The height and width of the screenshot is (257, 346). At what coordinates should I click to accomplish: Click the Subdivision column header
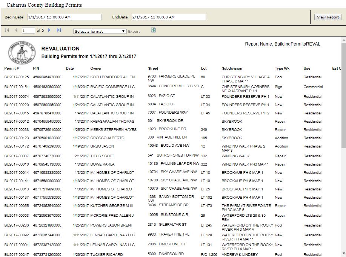click(232, 68)
